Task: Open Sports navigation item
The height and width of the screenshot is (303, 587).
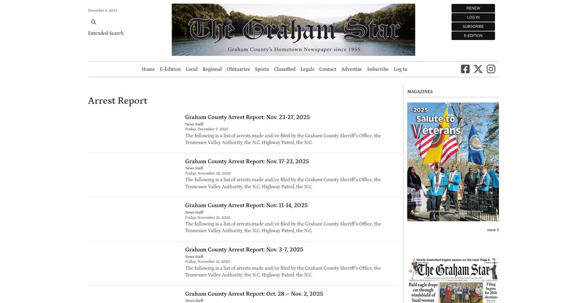Action: click(262, 69)
